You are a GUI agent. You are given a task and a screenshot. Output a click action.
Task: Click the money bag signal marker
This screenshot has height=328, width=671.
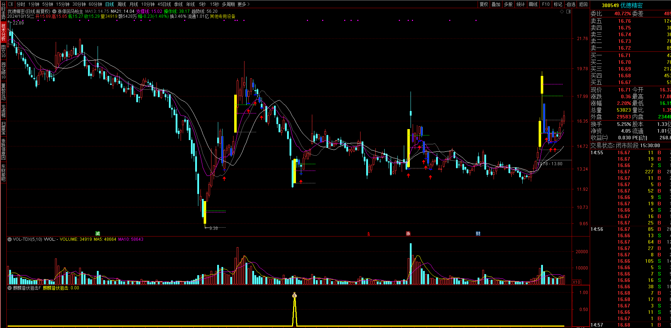(x=294, y=295)
